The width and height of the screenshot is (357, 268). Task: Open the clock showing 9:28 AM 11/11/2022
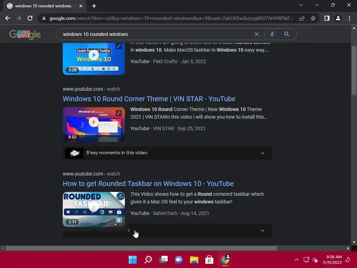click(332, 260)
